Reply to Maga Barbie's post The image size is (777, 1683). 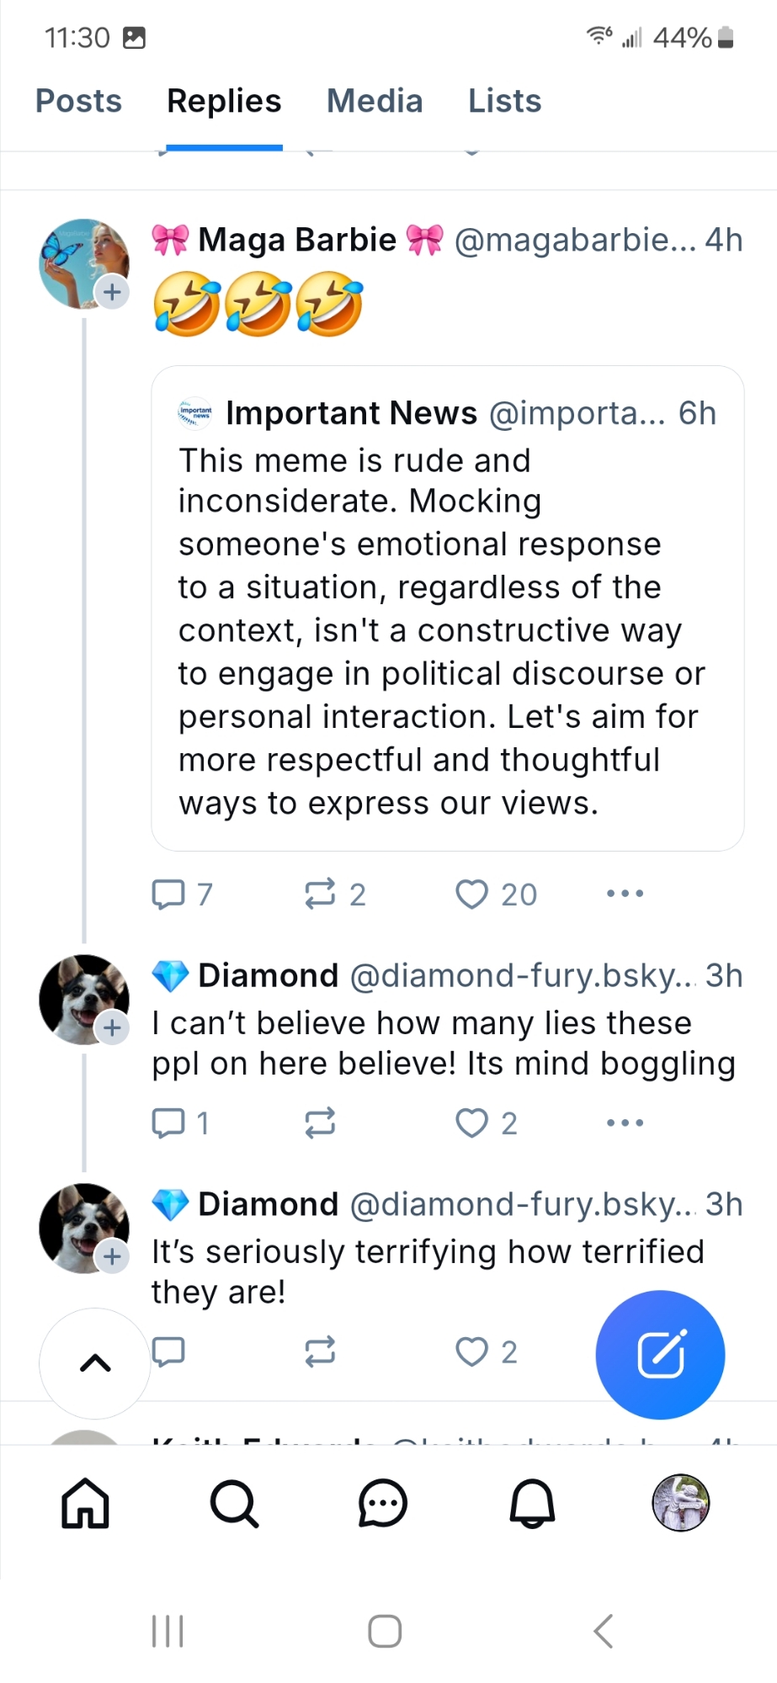pyautogui.click(x=168, y=894)
